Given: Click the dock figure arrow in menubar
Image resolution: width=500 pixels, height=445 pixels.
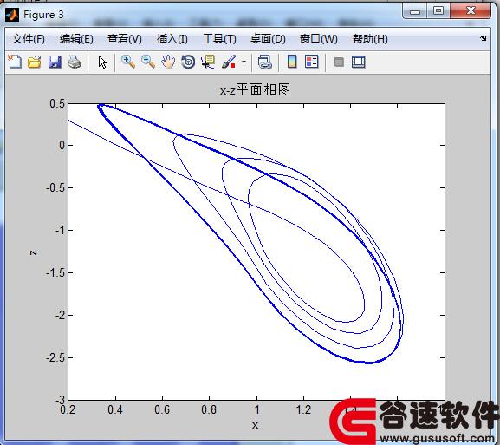Looking at the screenshot, I should pos(483,39).
